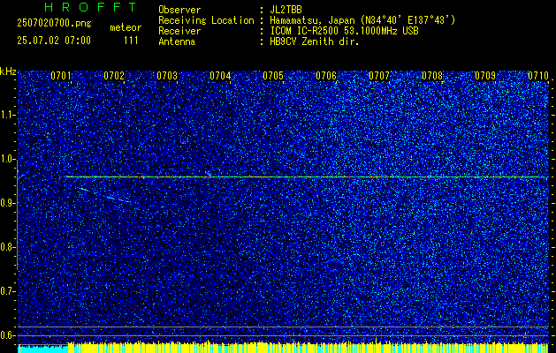Click the 0703 time marker
Image resolution: width=556 pixels, height=353 pixels.
point(167,76)
